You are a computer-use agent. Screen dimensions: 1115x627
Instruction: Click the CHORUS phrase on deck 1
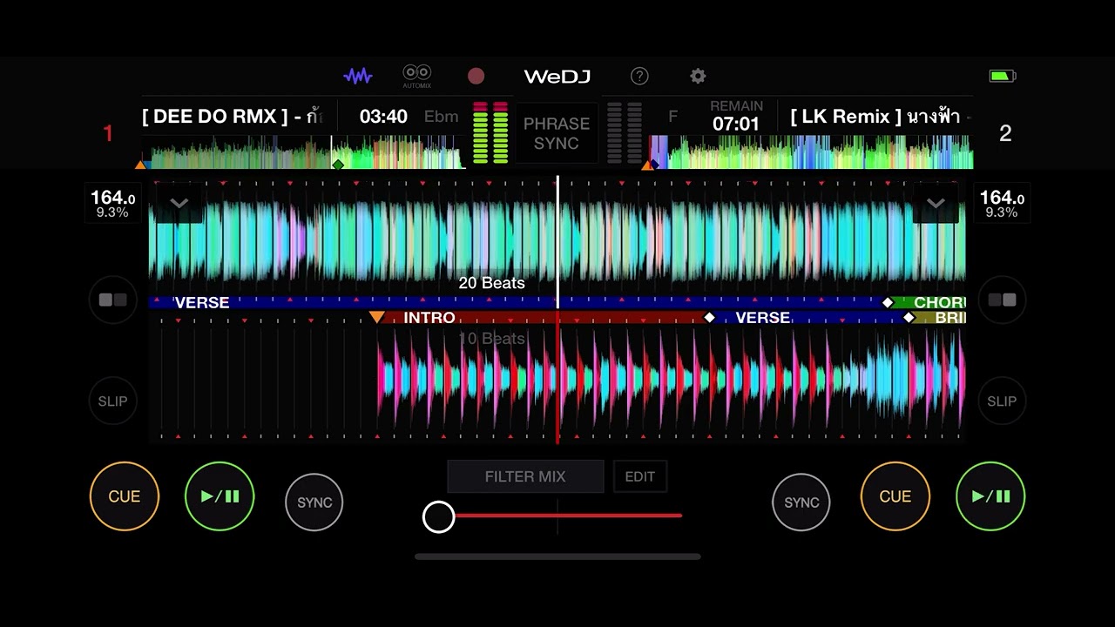[939, 302]
